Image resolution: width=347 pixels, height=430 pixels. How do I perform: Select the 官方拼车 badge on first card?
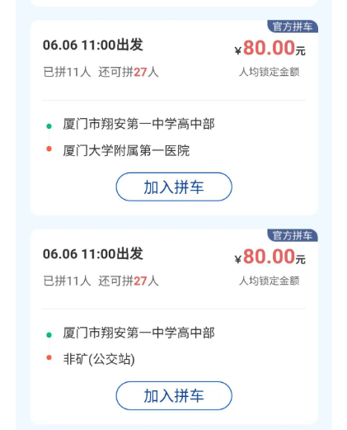click(293, 26)
